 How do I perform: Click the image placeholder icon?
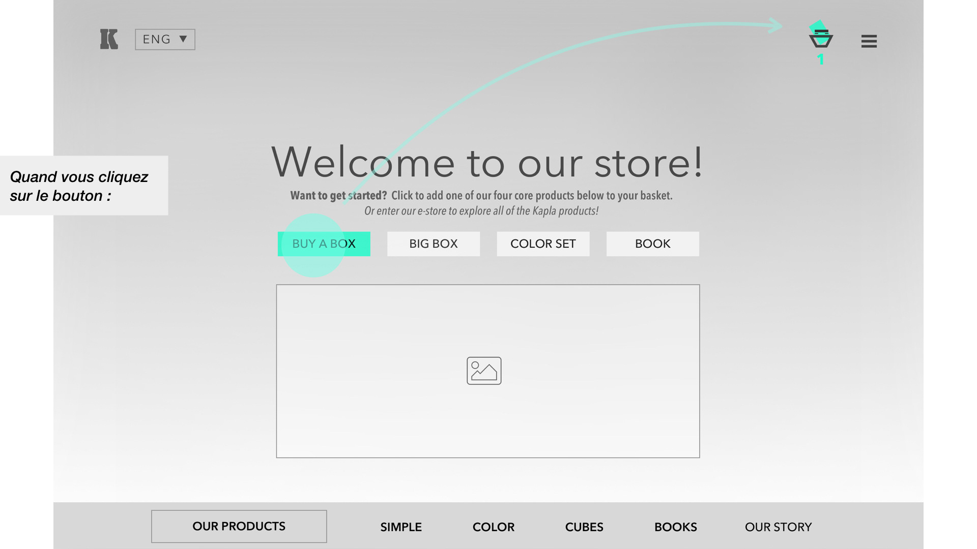484,371
